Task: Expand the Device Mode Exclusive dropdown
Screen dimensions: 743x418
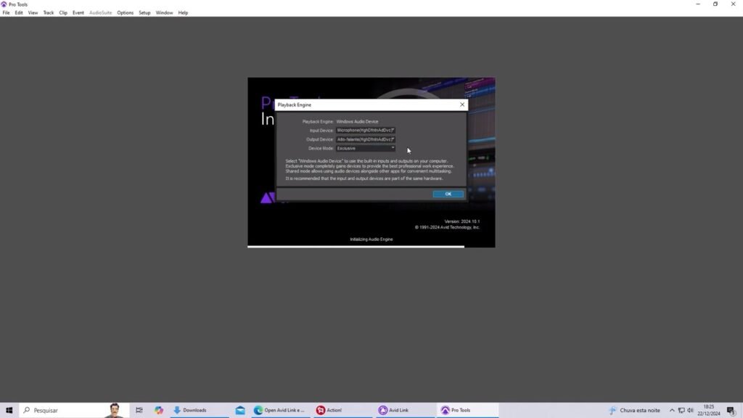Action: [x=366, y=148]
